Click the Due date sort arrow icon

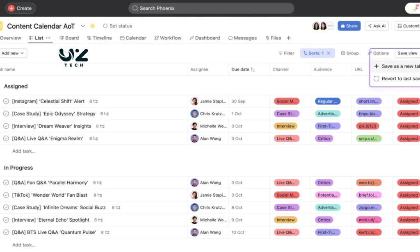[x=253, y=70]
